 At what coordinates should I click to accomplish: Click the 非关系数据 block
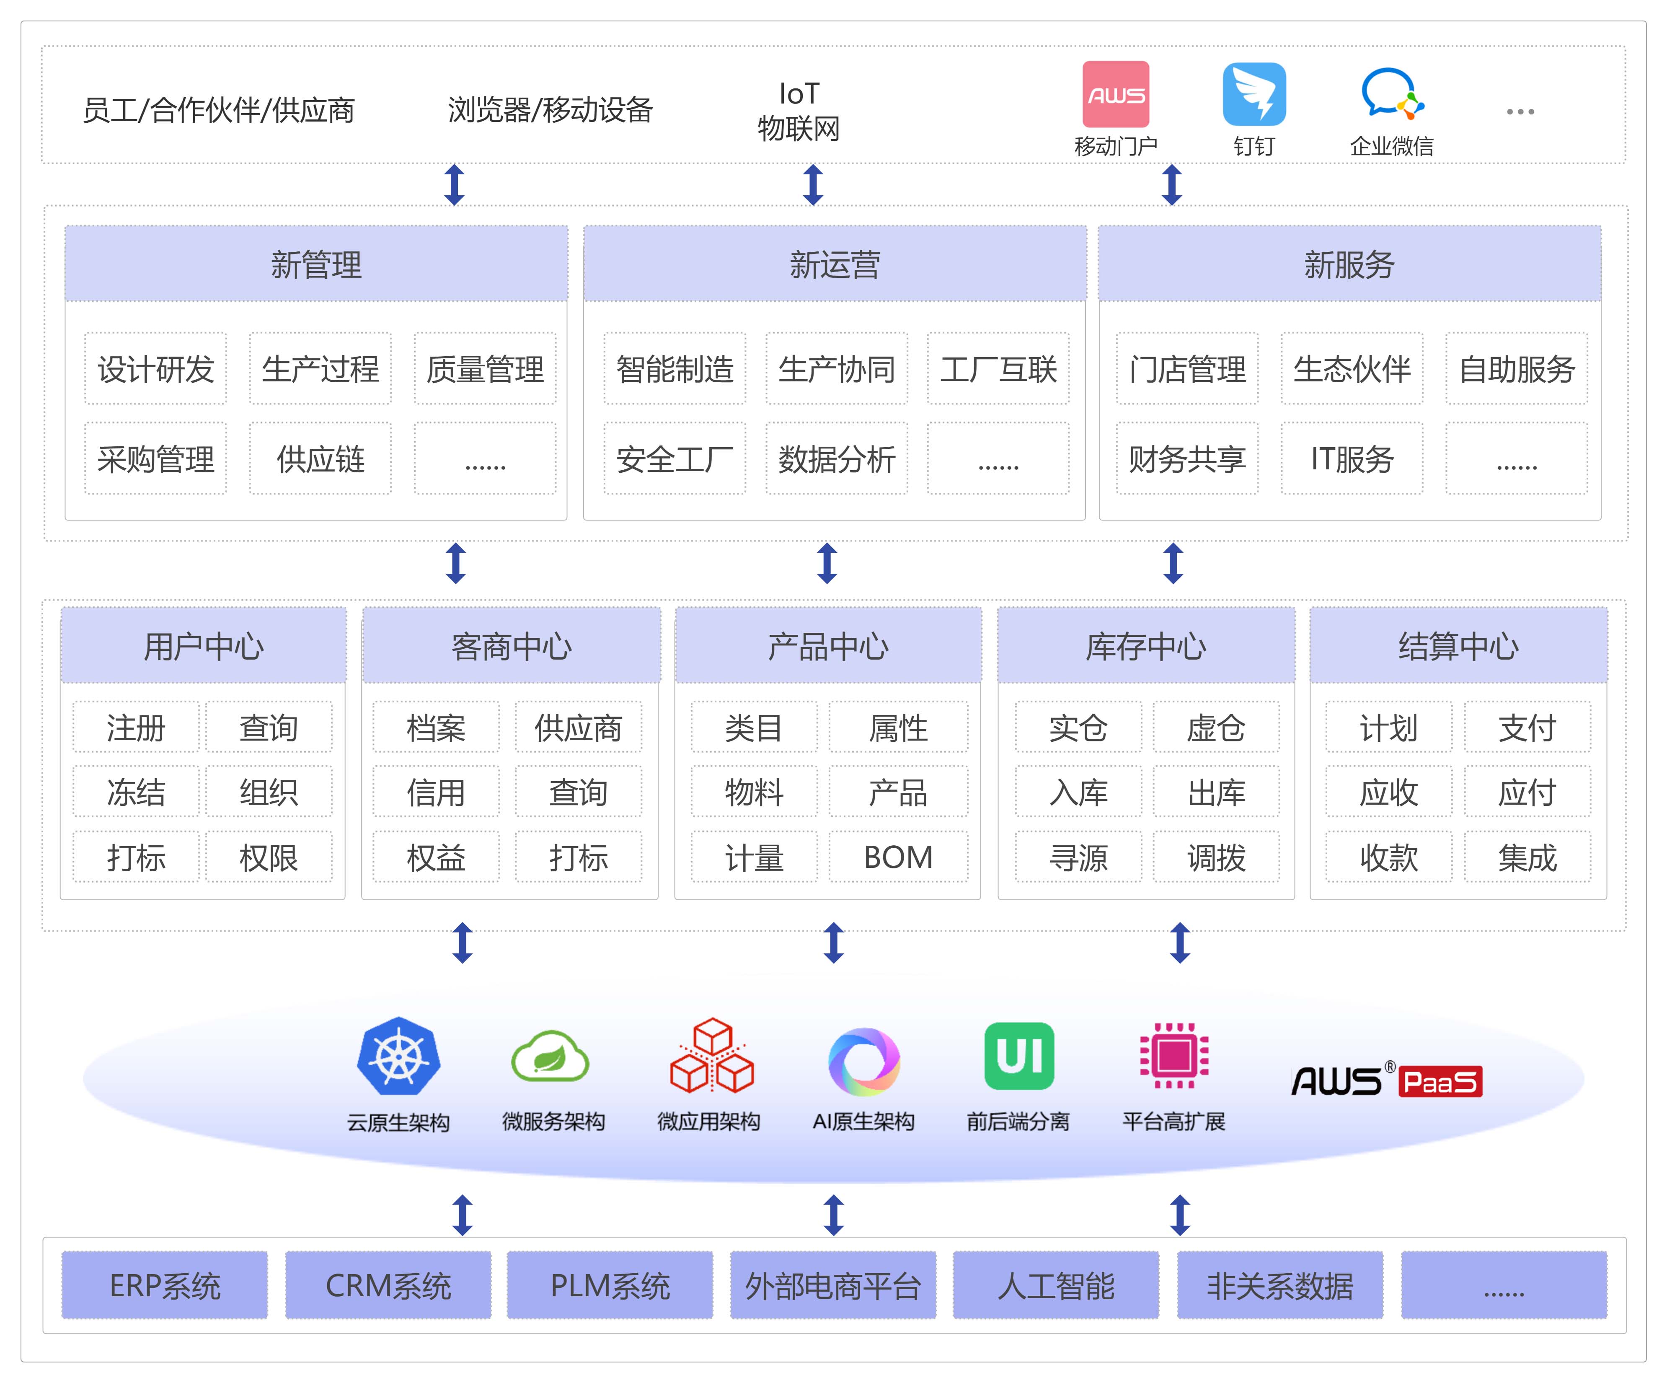[1279, 1285]
